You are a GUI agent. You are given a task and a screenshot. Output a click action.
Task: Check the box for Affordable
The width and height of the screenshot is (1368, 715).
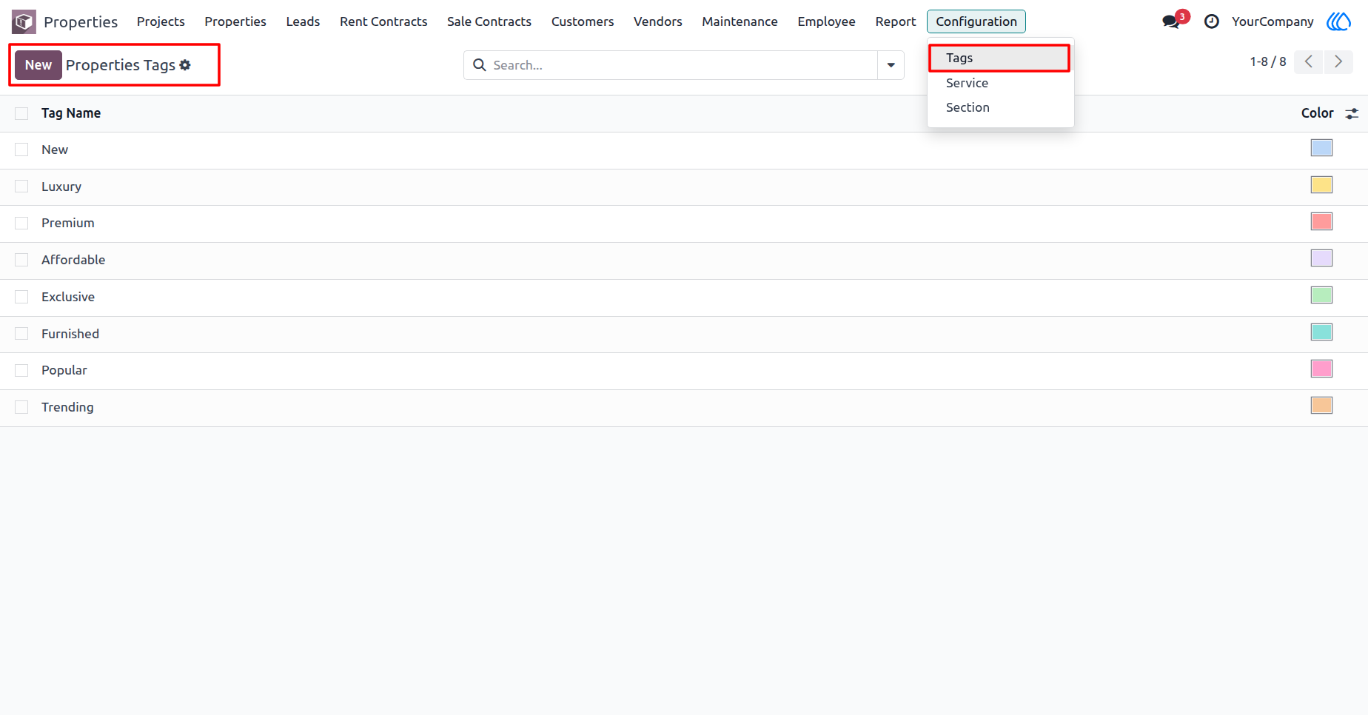pos(21,260)
